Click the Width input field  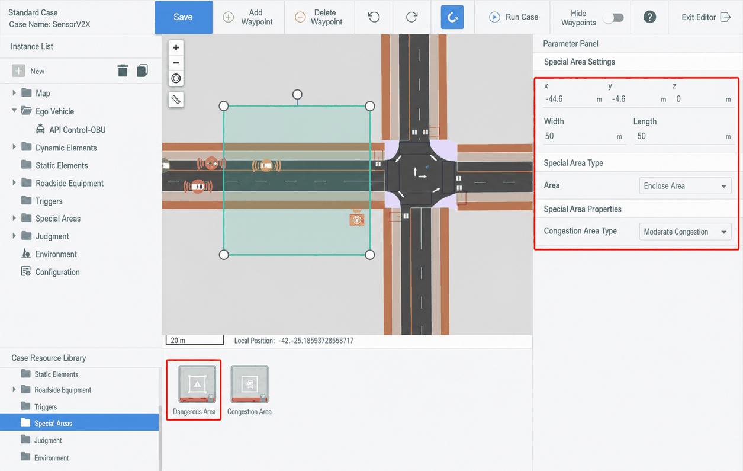584,136
